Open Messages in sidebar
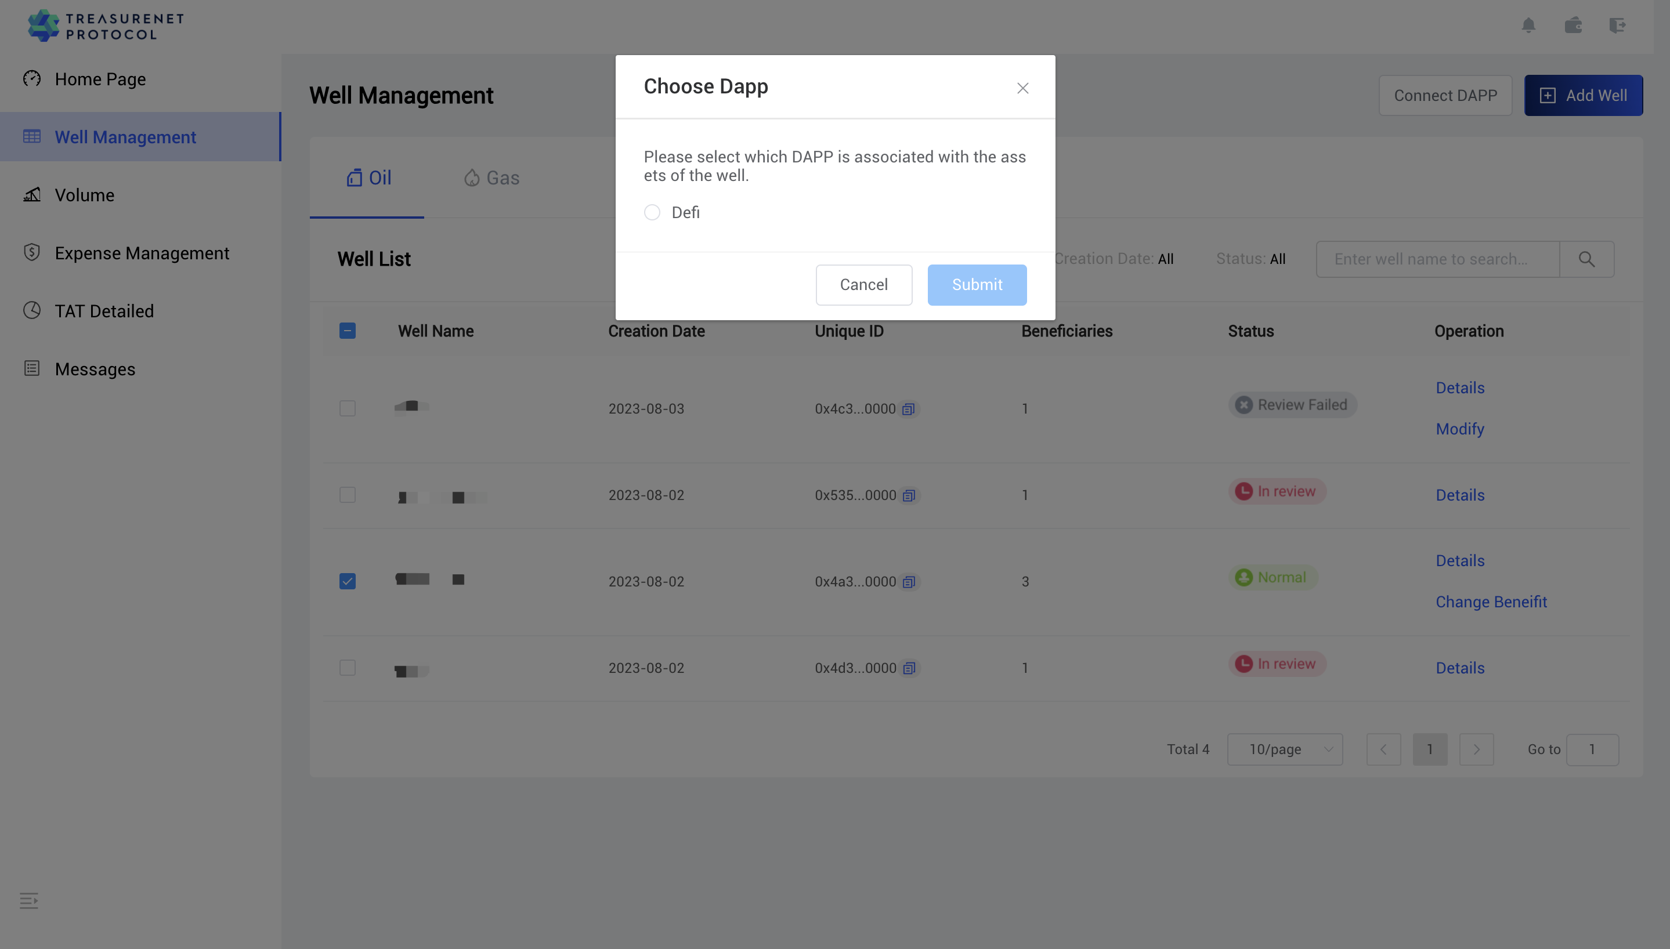This screenshot has width=1670, height=949. pyautogui.click(x=141, y=369)
